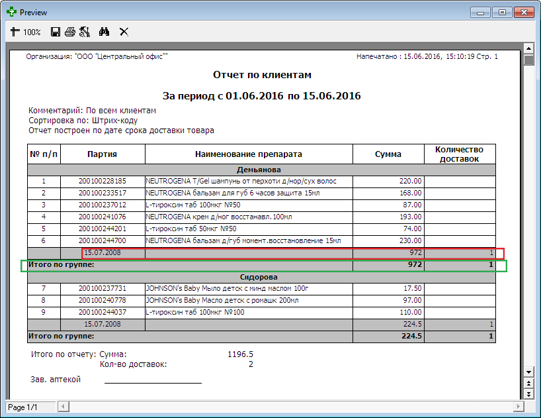The height and width of the screenshot is (418, 541).
Task: Select batch number 200100228185 cell
Action: tap(103, 181)
